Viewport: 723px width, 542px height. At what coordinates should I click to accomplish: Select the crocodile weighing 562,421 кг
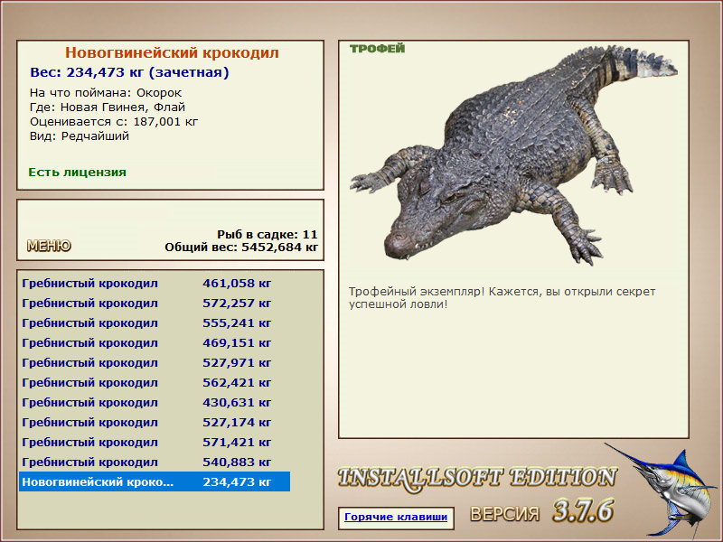(x=155, y=382)
